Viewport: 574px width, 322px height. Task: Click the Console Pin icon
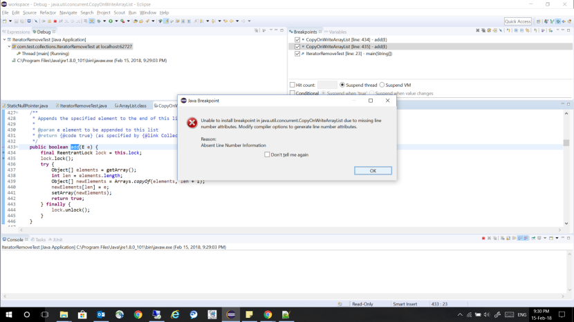pyautogui.click(x=533, y=238)
